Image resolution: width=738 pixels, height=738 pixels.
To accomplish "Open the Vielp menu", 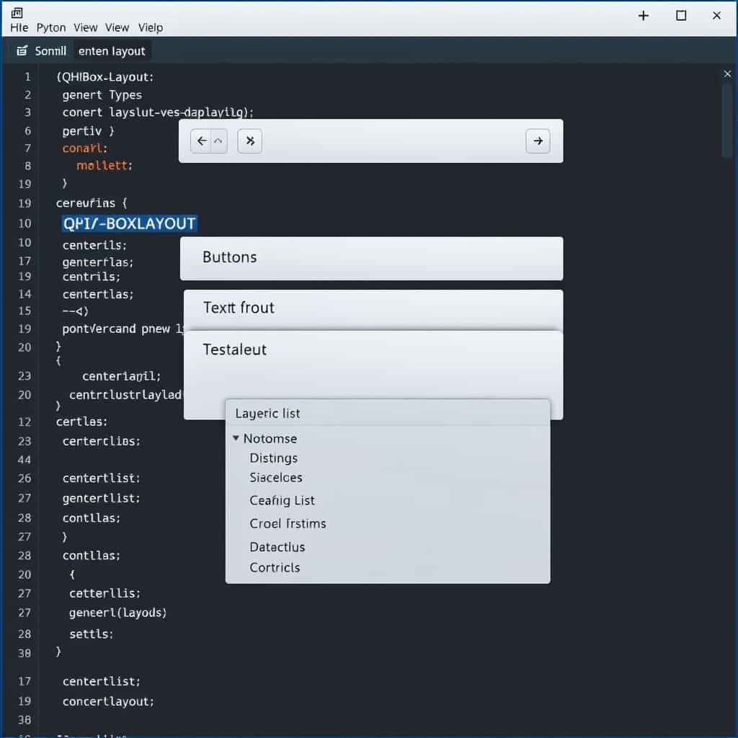I will pos(151,28).
